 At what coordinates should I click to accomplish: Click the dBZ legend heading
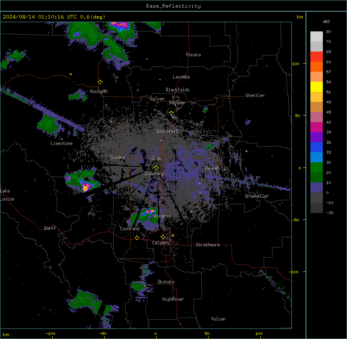click(326, 21)
